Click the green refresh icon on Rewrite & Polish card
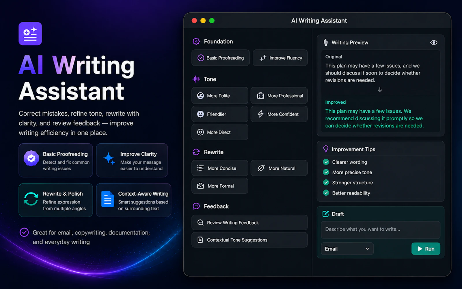462x289 pixels. [31, 199]
